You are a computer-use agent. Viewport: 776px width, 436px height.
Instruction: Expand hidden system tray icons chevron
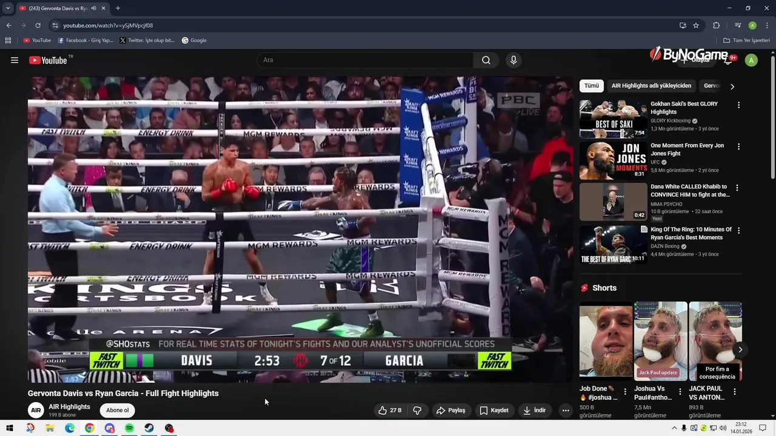pos(674,428)
